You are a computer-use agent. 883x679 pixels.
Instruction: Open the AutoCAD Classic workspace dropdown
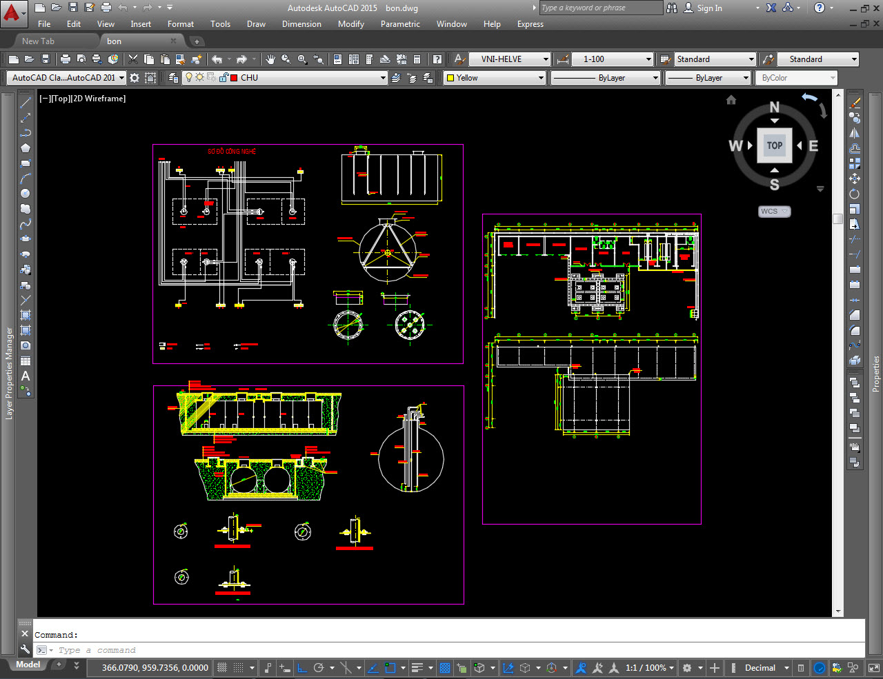coord(67,78)
